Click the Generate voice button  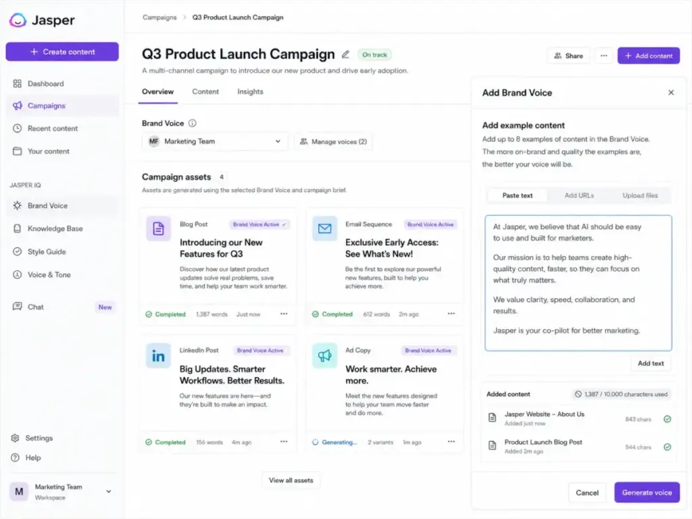(647, 493)
